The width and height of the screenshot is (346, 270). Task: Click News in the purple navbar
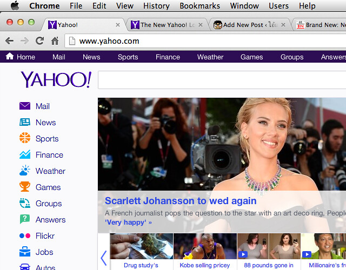(x=91, y=57)
